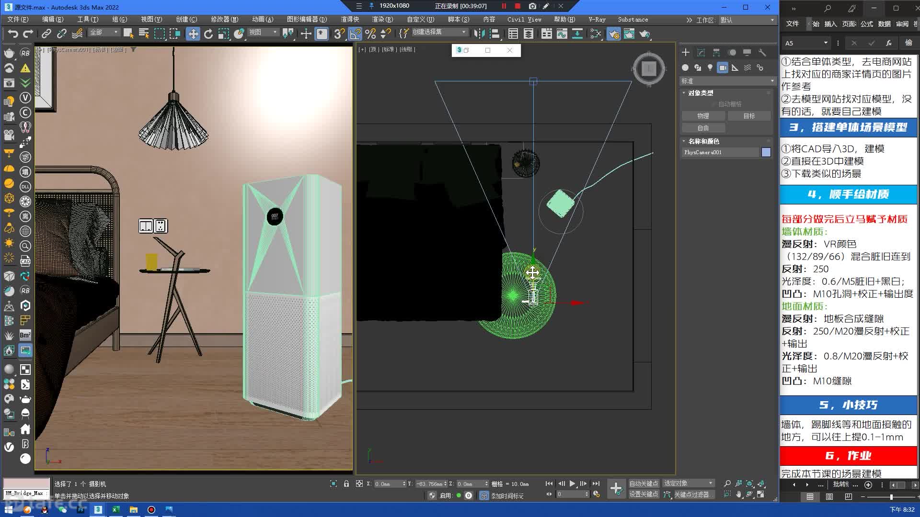This screenshot has height=517, width=920.
Task: Open the V-Ray menu
Action: pyautogui.click(x=597, y=20)
